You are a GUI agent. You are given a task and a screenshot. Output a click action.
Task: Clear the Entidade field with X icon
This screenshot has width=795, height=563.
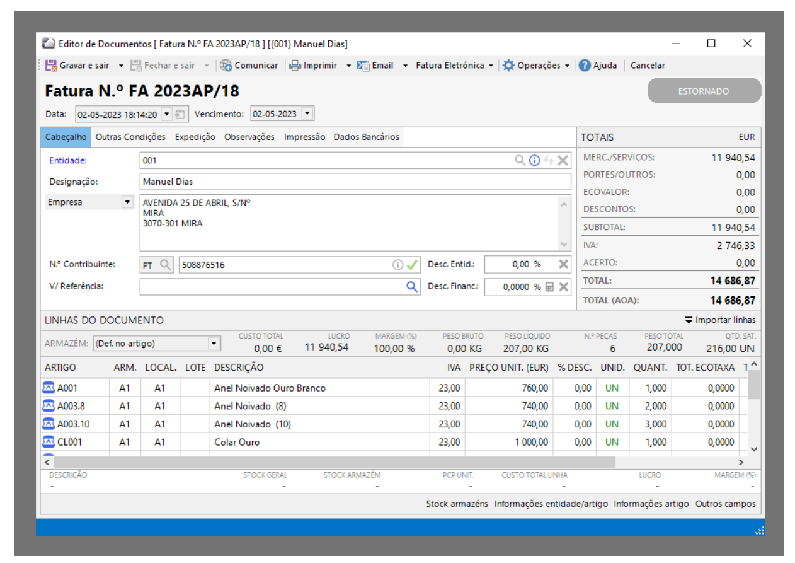click(563, 160)
